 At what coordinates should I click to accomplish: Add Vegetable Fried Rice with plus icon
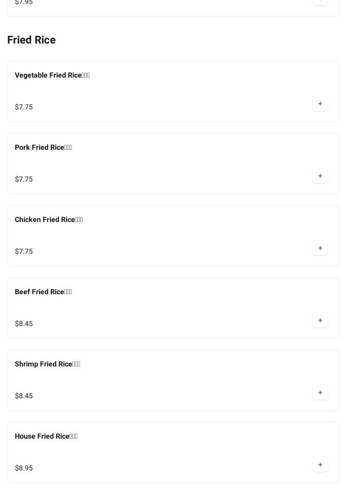click(320, 104)
